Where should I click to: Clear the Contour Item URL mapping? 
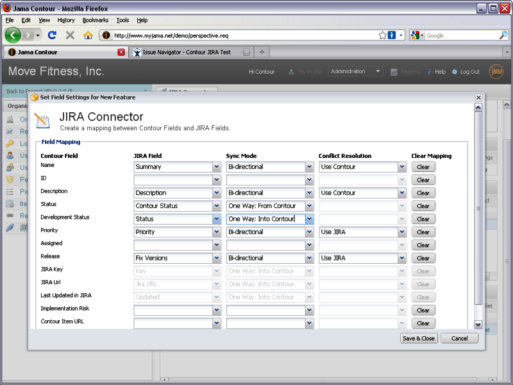click(x=423, y=323)
